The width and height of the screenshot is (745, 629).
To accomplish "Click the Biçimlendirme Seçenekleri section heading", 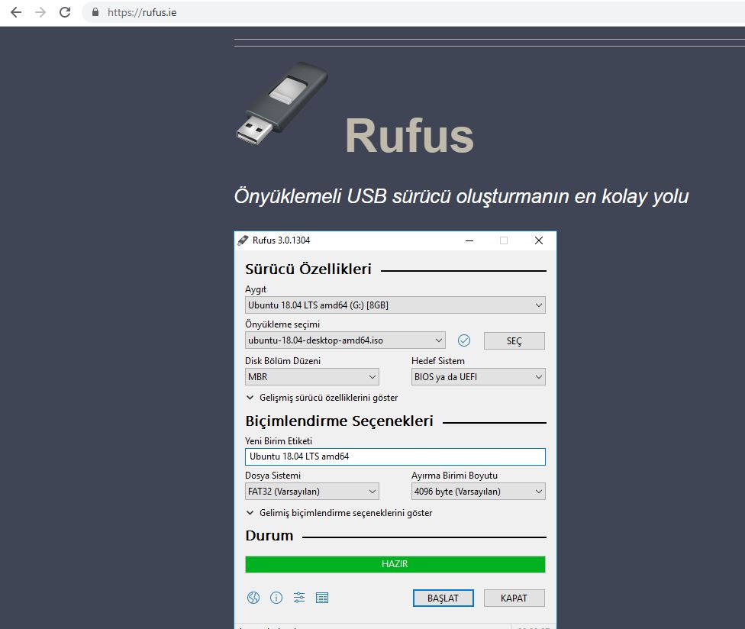I will coord(339,421).
